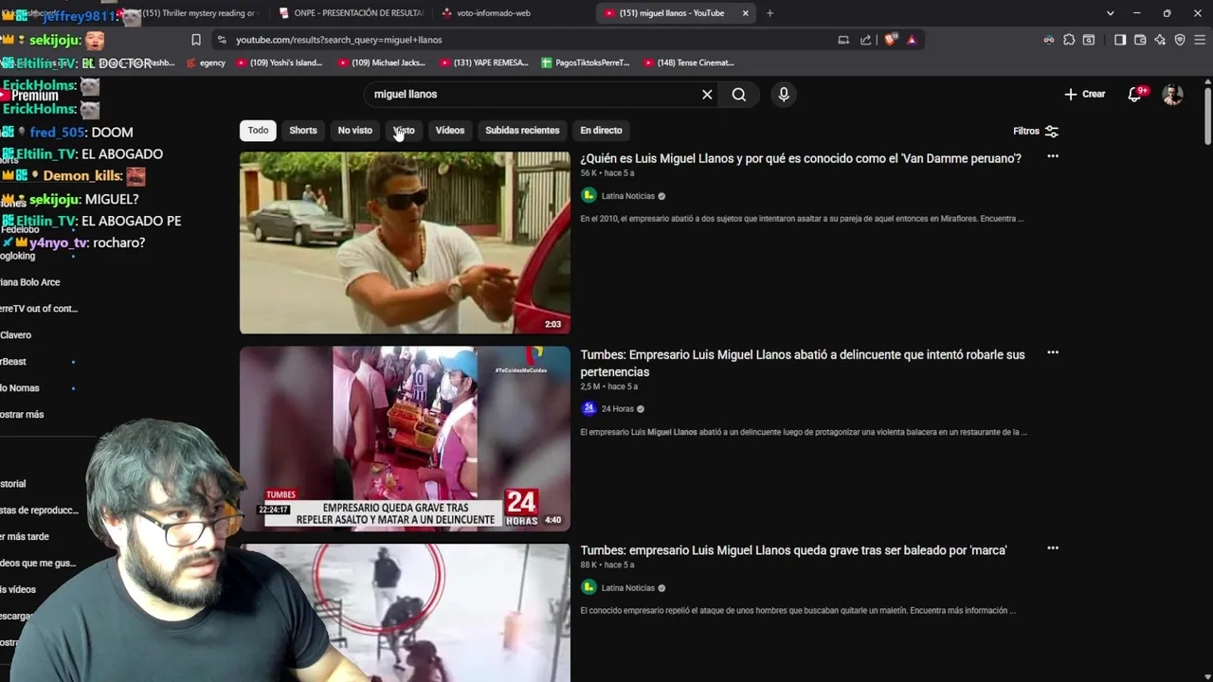
Task: Select the Shorts filter chip
Action: (303, 131)
